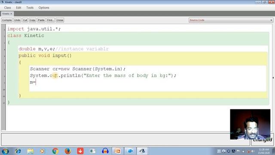Click the Close button in the toolbar
The image size is (275, 155).
pyautogui.click(x=60, y=20)
